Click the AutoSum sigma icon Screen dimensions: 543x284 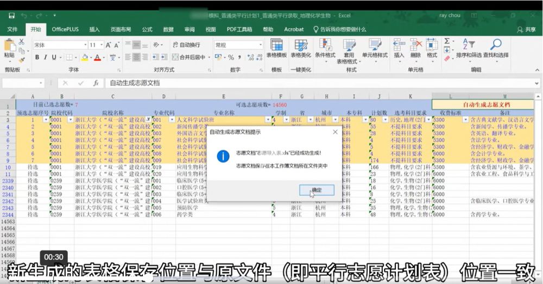[447, 41]
